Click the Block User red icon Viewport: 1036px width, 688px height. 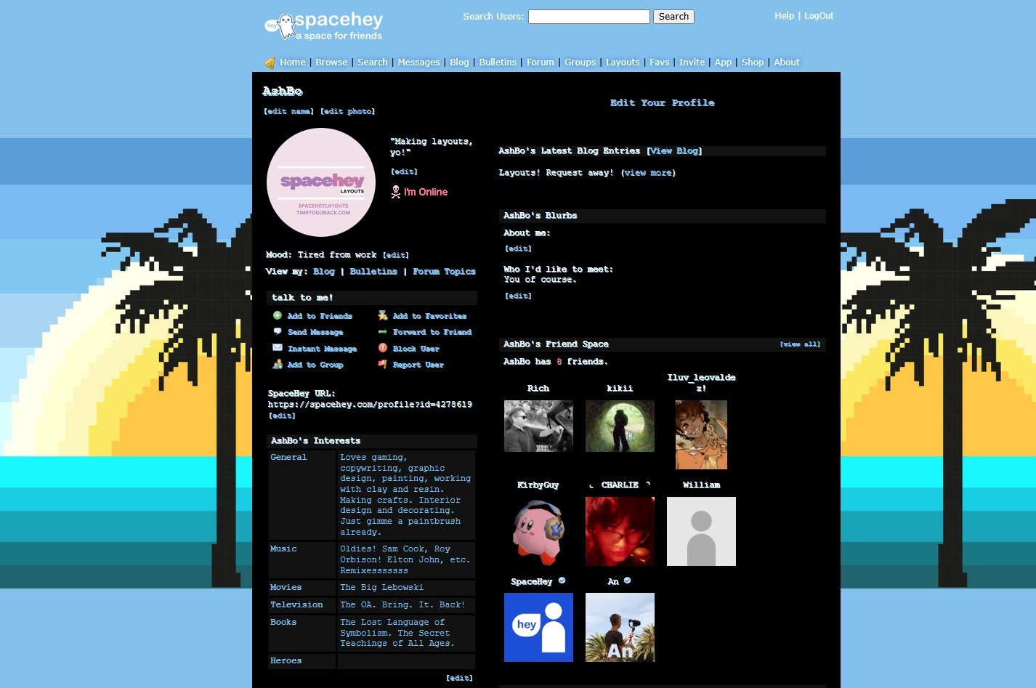coord(383,348)
